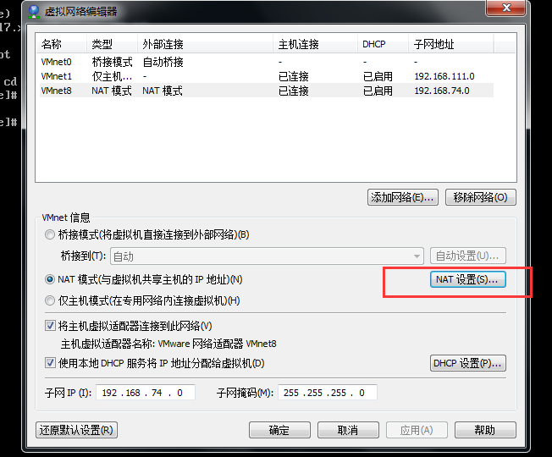552x457 pixels.
Task: Click the 主机连接 column header
Action: [316, 44]
